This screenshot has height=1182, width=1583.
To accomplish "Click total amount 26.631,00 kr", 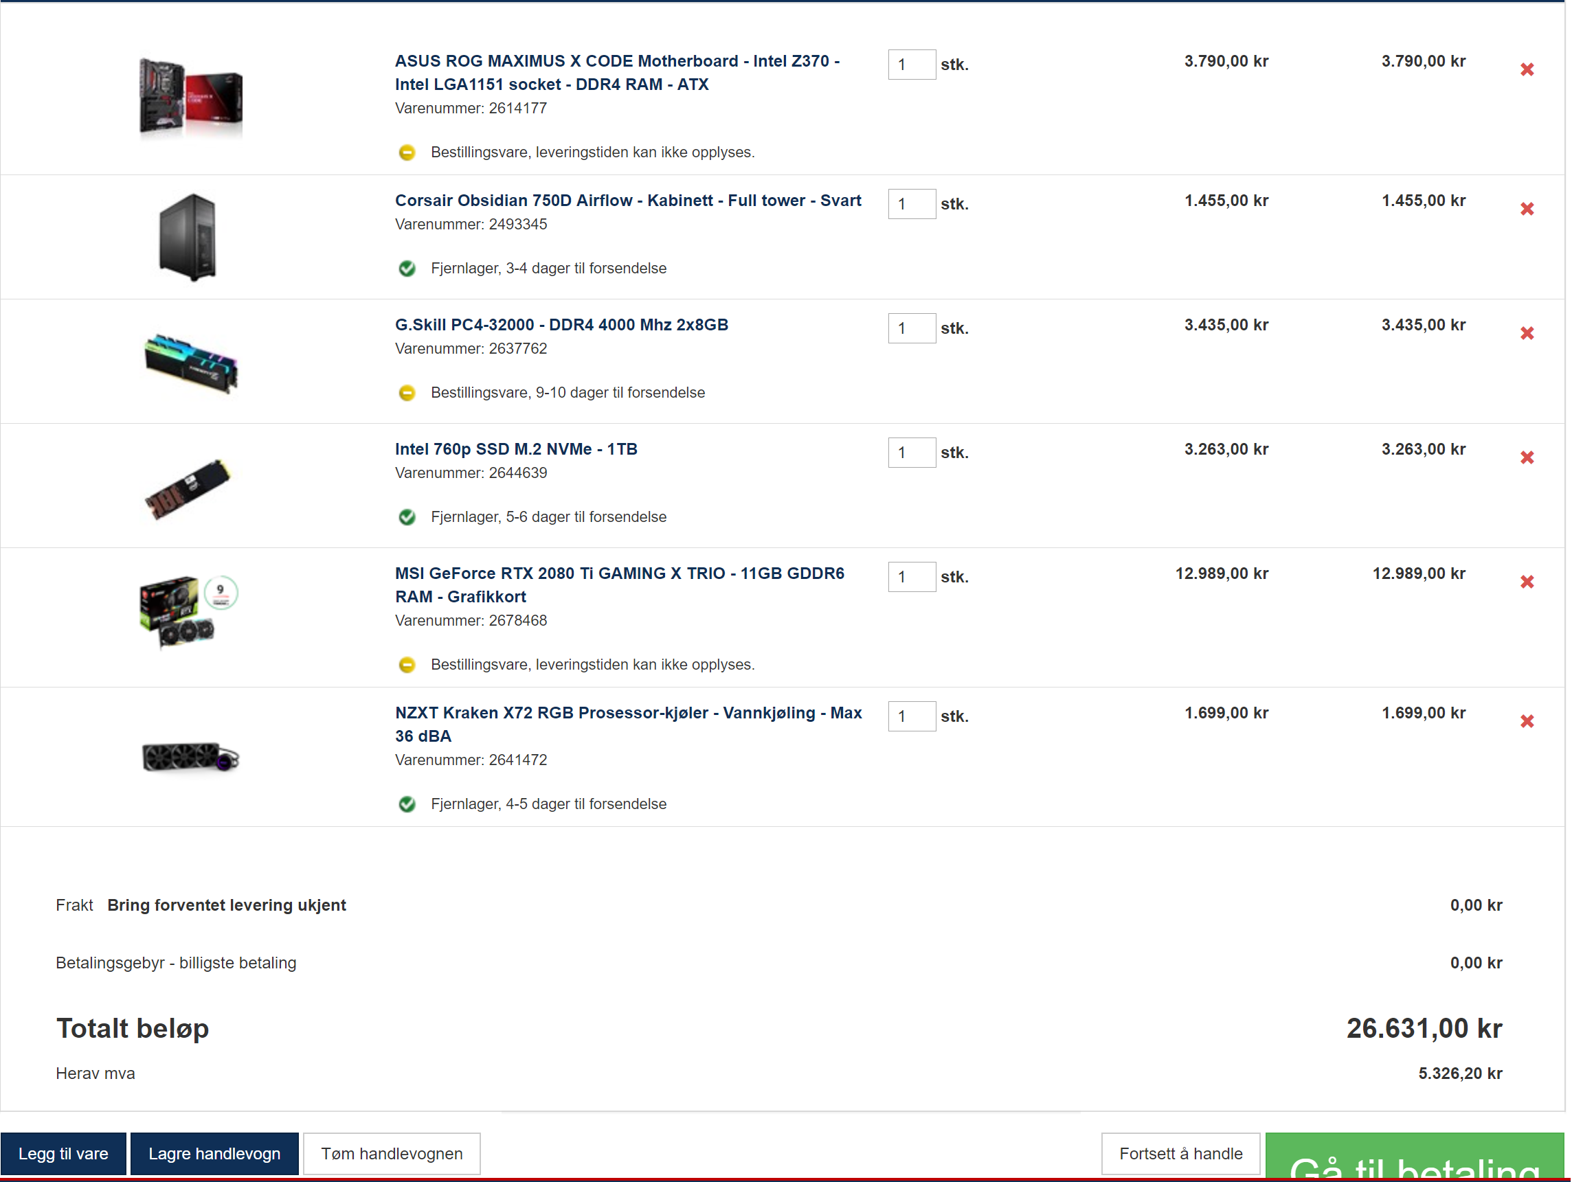I will coord(1424,1028).
